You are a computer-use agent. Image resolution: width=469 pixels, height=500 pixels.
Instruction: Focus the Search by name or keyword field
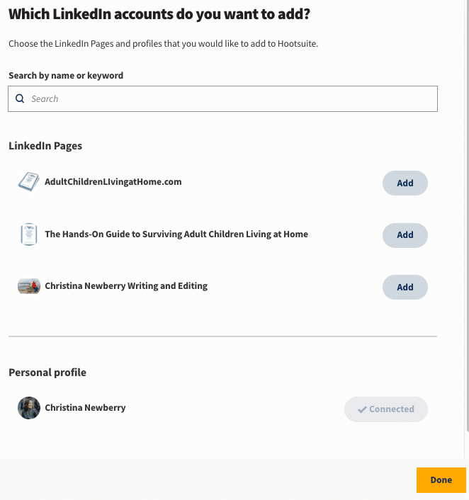[222, 99]
